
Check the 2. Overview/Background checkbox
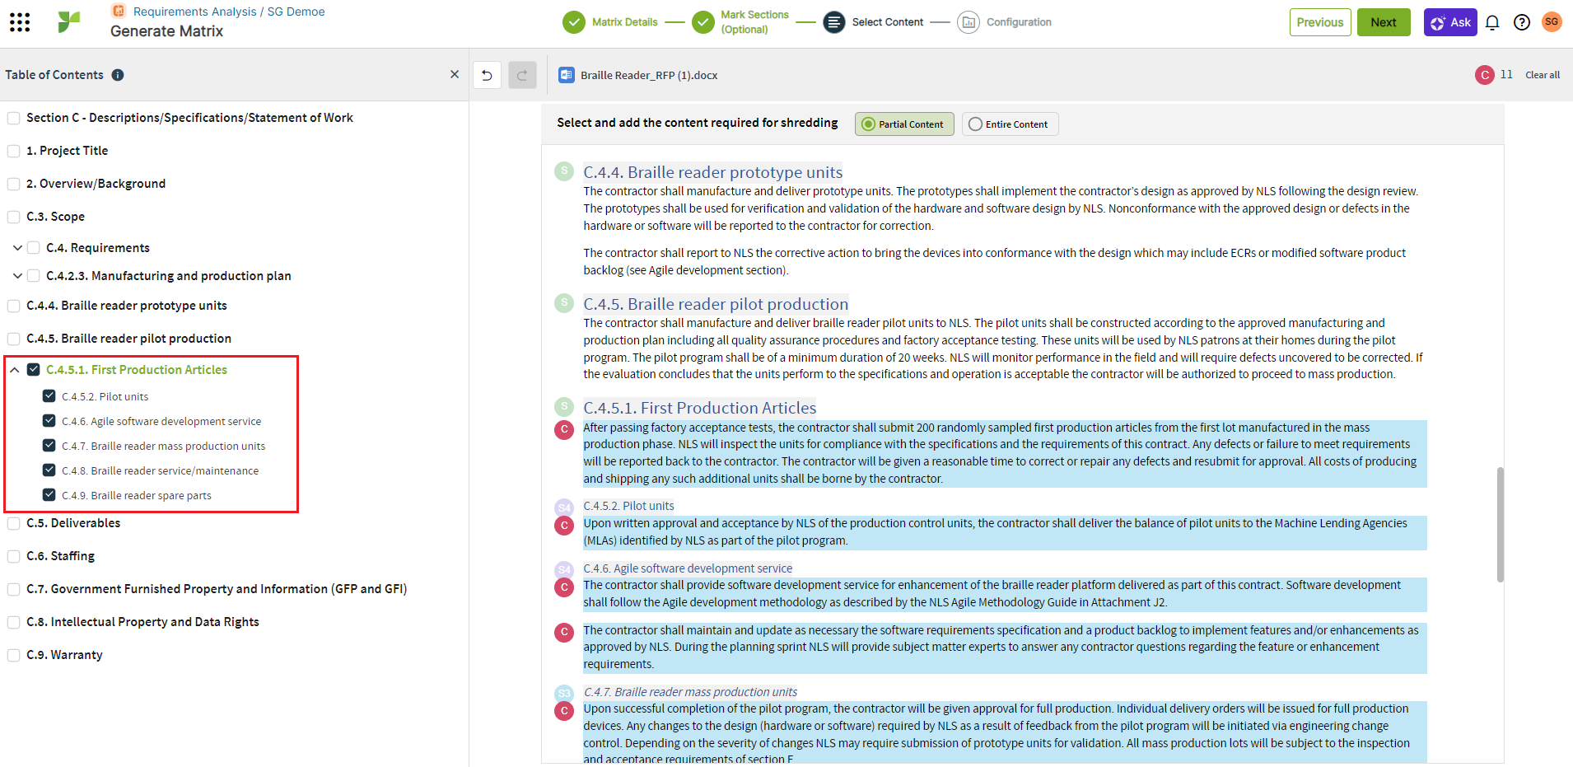13,185
